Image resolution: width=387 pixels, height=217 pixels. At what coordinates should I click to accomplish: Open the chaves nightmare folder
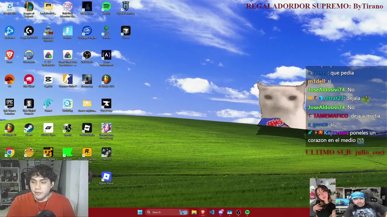click(87, 105)
